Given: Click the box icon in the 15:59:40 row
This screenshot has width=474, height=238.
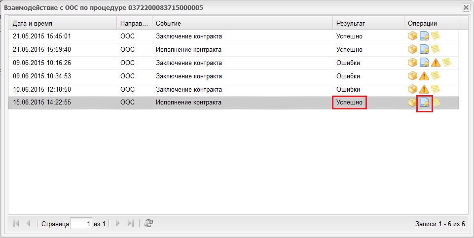Looking at the screenshot, I should 412,49.
